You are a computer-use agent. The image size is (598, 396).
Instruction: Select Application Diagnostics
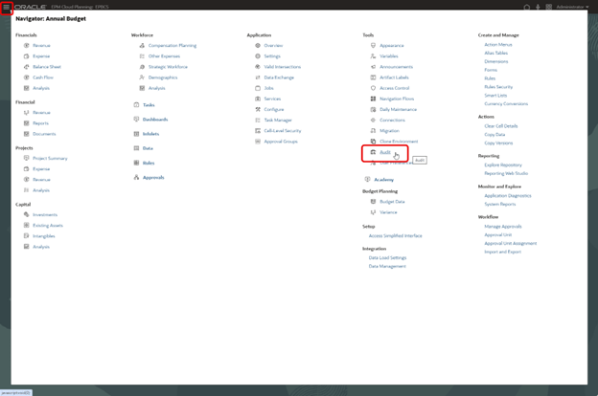click(507, 195)
